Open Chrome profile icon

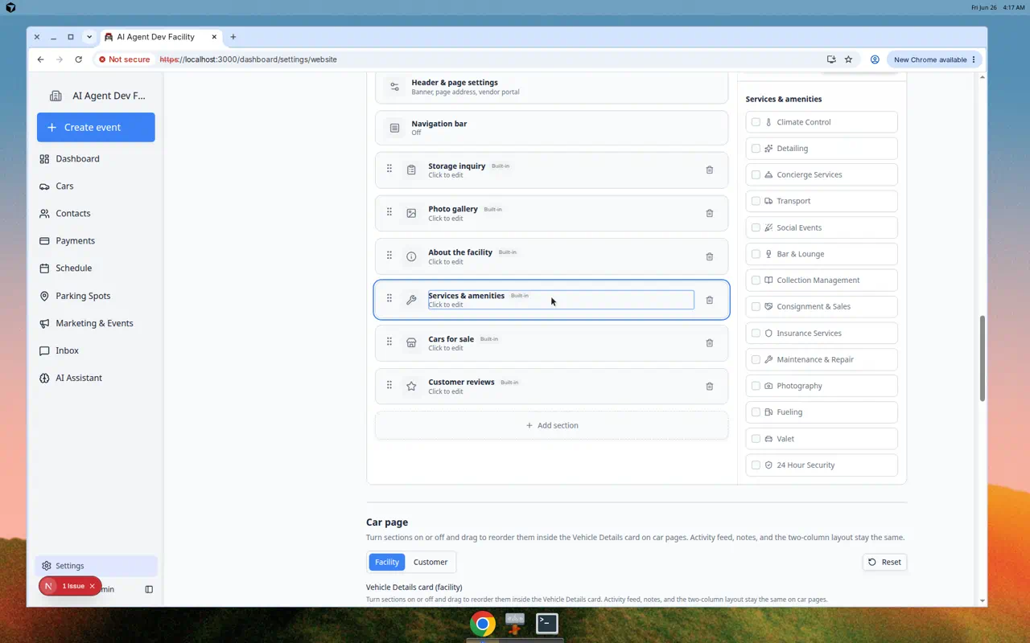(x=875, y=59)
